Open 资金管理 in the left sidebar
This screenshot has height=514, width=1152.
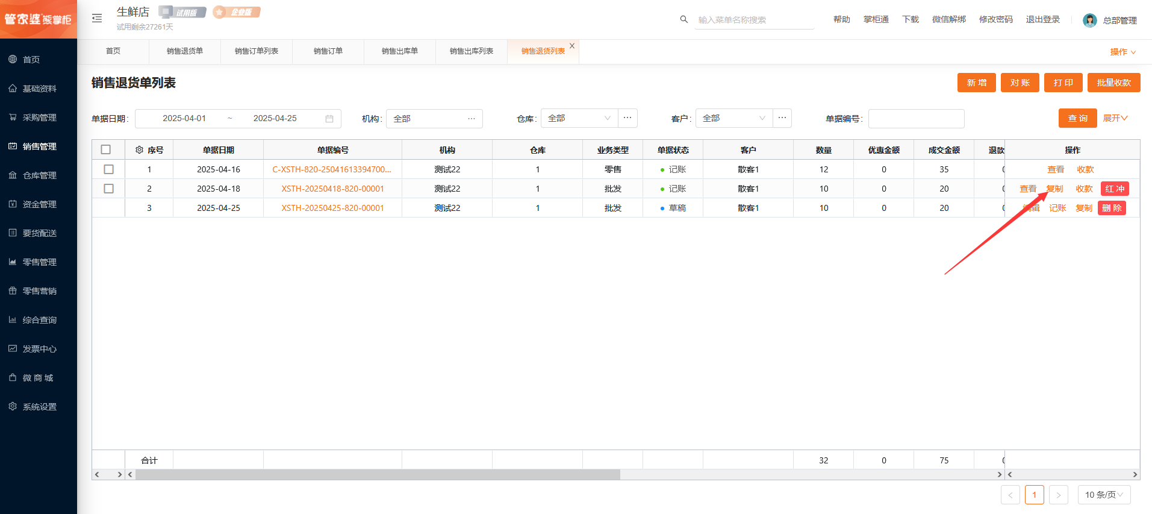[39, 204]
